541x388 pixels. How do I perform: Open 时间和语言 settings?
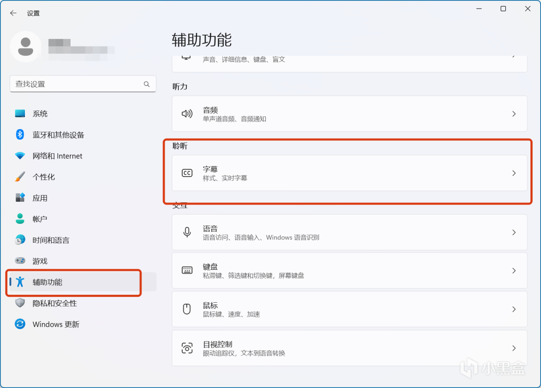(x=82, y=240)
